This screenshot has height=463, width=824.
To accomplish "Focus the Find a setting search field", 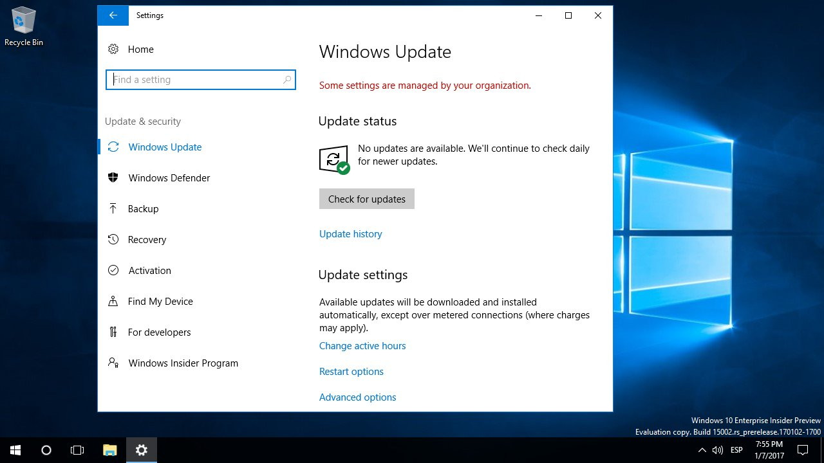I will coord(200,80).
